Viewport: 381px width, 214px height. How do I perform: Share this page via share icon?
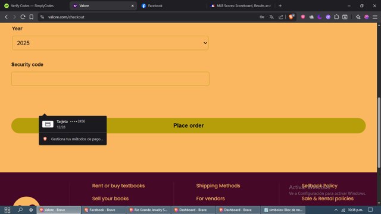tap(281, 17)
